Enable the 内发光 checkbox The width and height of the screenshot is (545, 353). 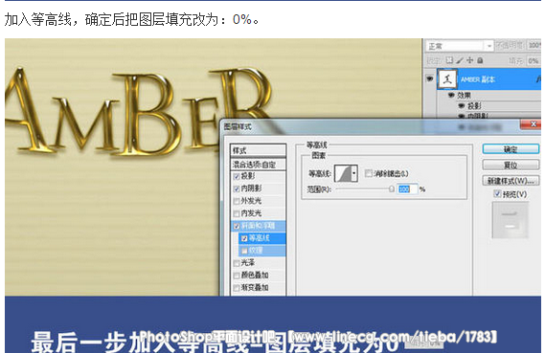tap(237, 213)
